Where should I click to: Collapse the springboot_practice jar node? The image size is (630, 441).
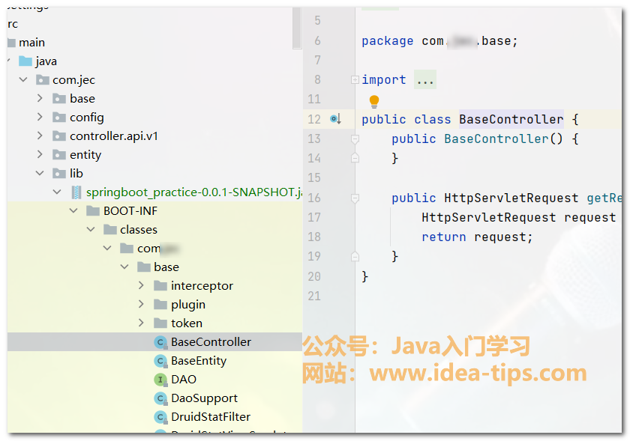point(57,192)
